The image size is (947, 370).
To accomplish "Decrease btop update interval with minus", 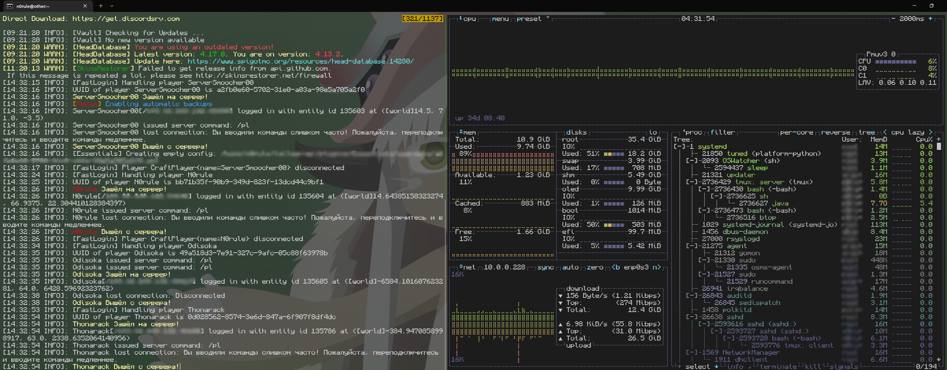I will tap(894, 19).
